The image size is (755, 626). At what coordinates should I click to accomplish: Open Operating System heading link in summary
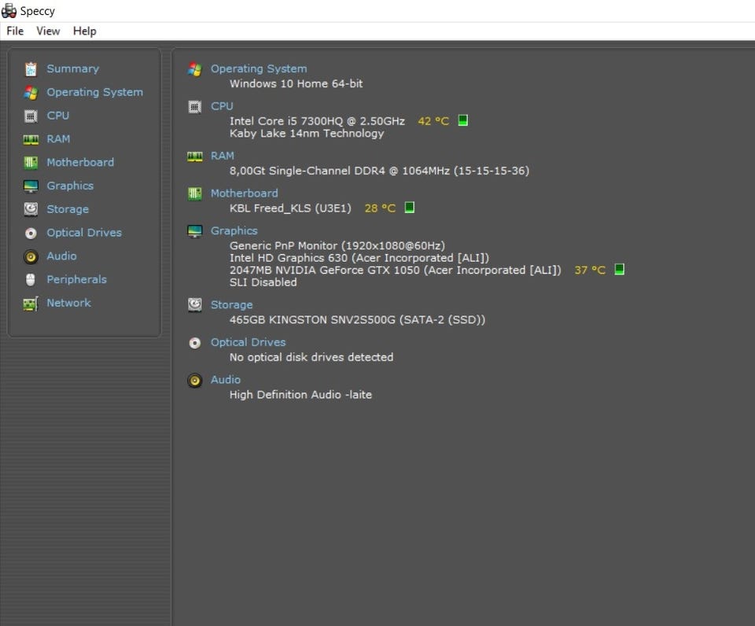(259, 69)
